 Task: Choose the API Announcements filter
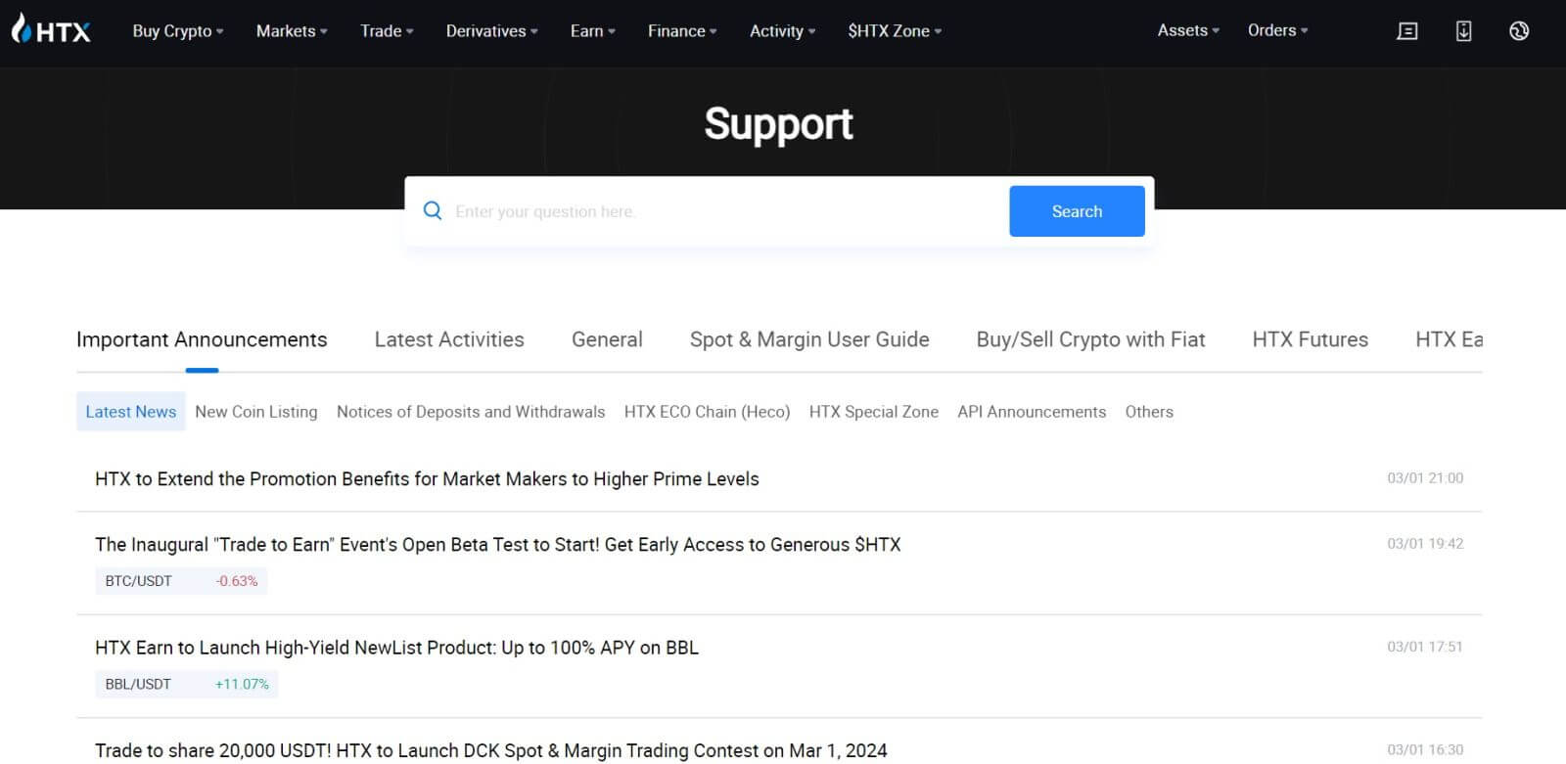[1032, 412]
